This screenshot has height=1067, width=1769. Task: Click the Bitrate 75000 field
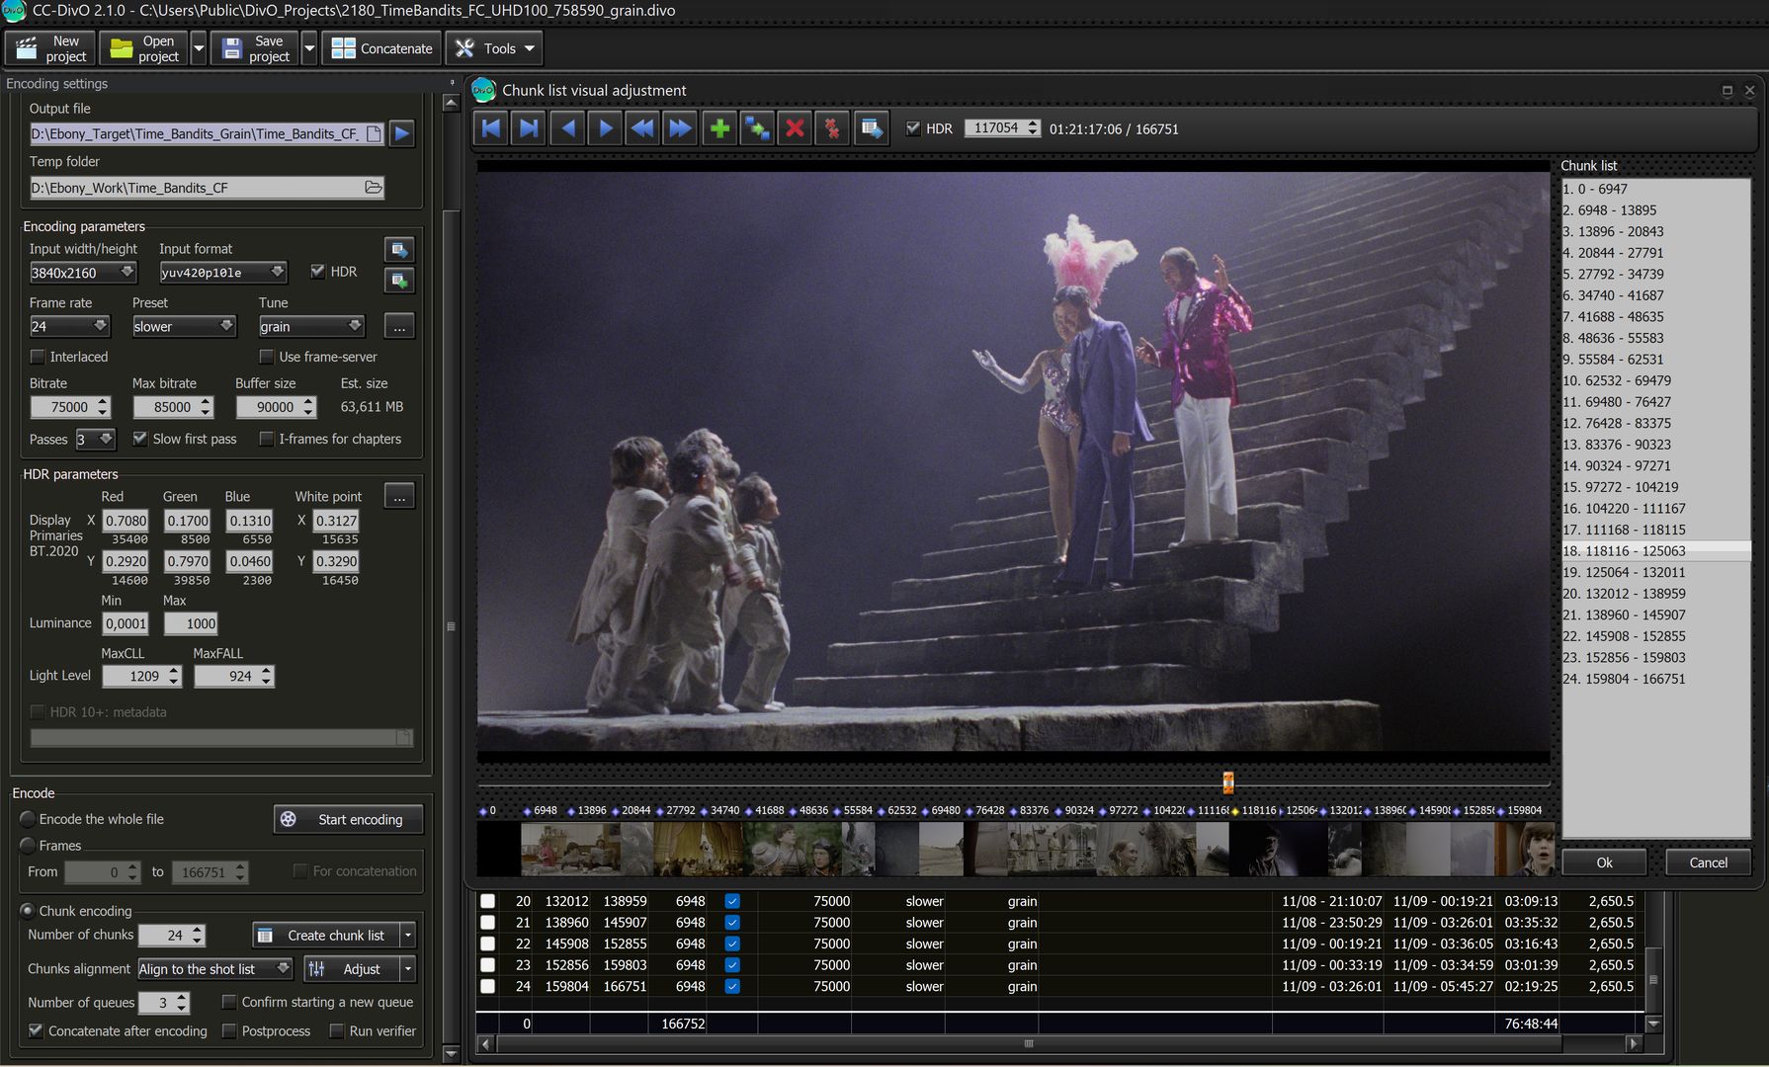(69, 407)
